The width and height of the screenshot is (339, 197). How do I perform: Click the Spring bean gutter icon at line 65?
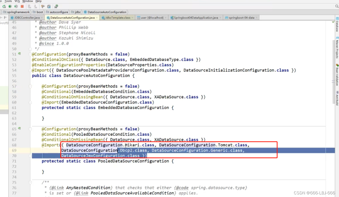[x=19, y=129]
